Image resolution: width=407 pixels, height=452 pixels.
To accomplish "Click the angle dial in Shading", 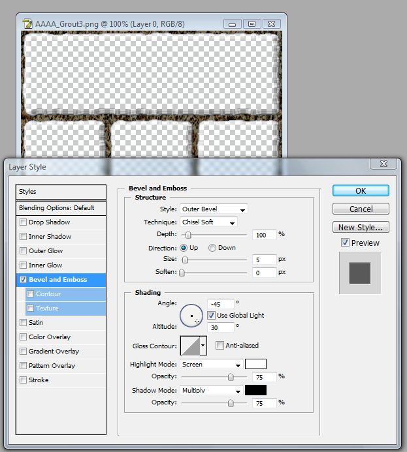I will [x=191, y=316].
